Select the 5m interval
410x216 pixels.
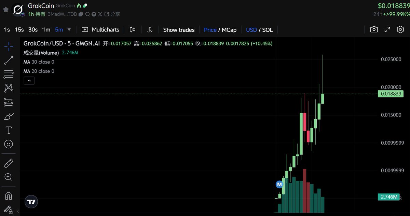(x=59, y=30)
